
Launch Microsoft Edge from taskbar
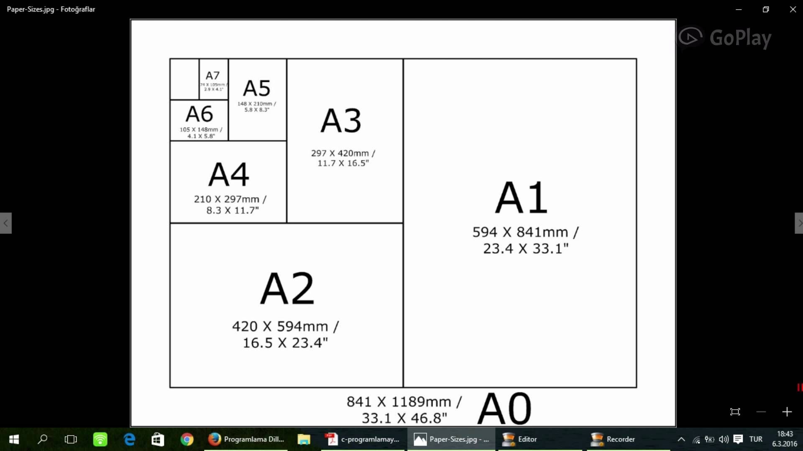pos(129,439)
